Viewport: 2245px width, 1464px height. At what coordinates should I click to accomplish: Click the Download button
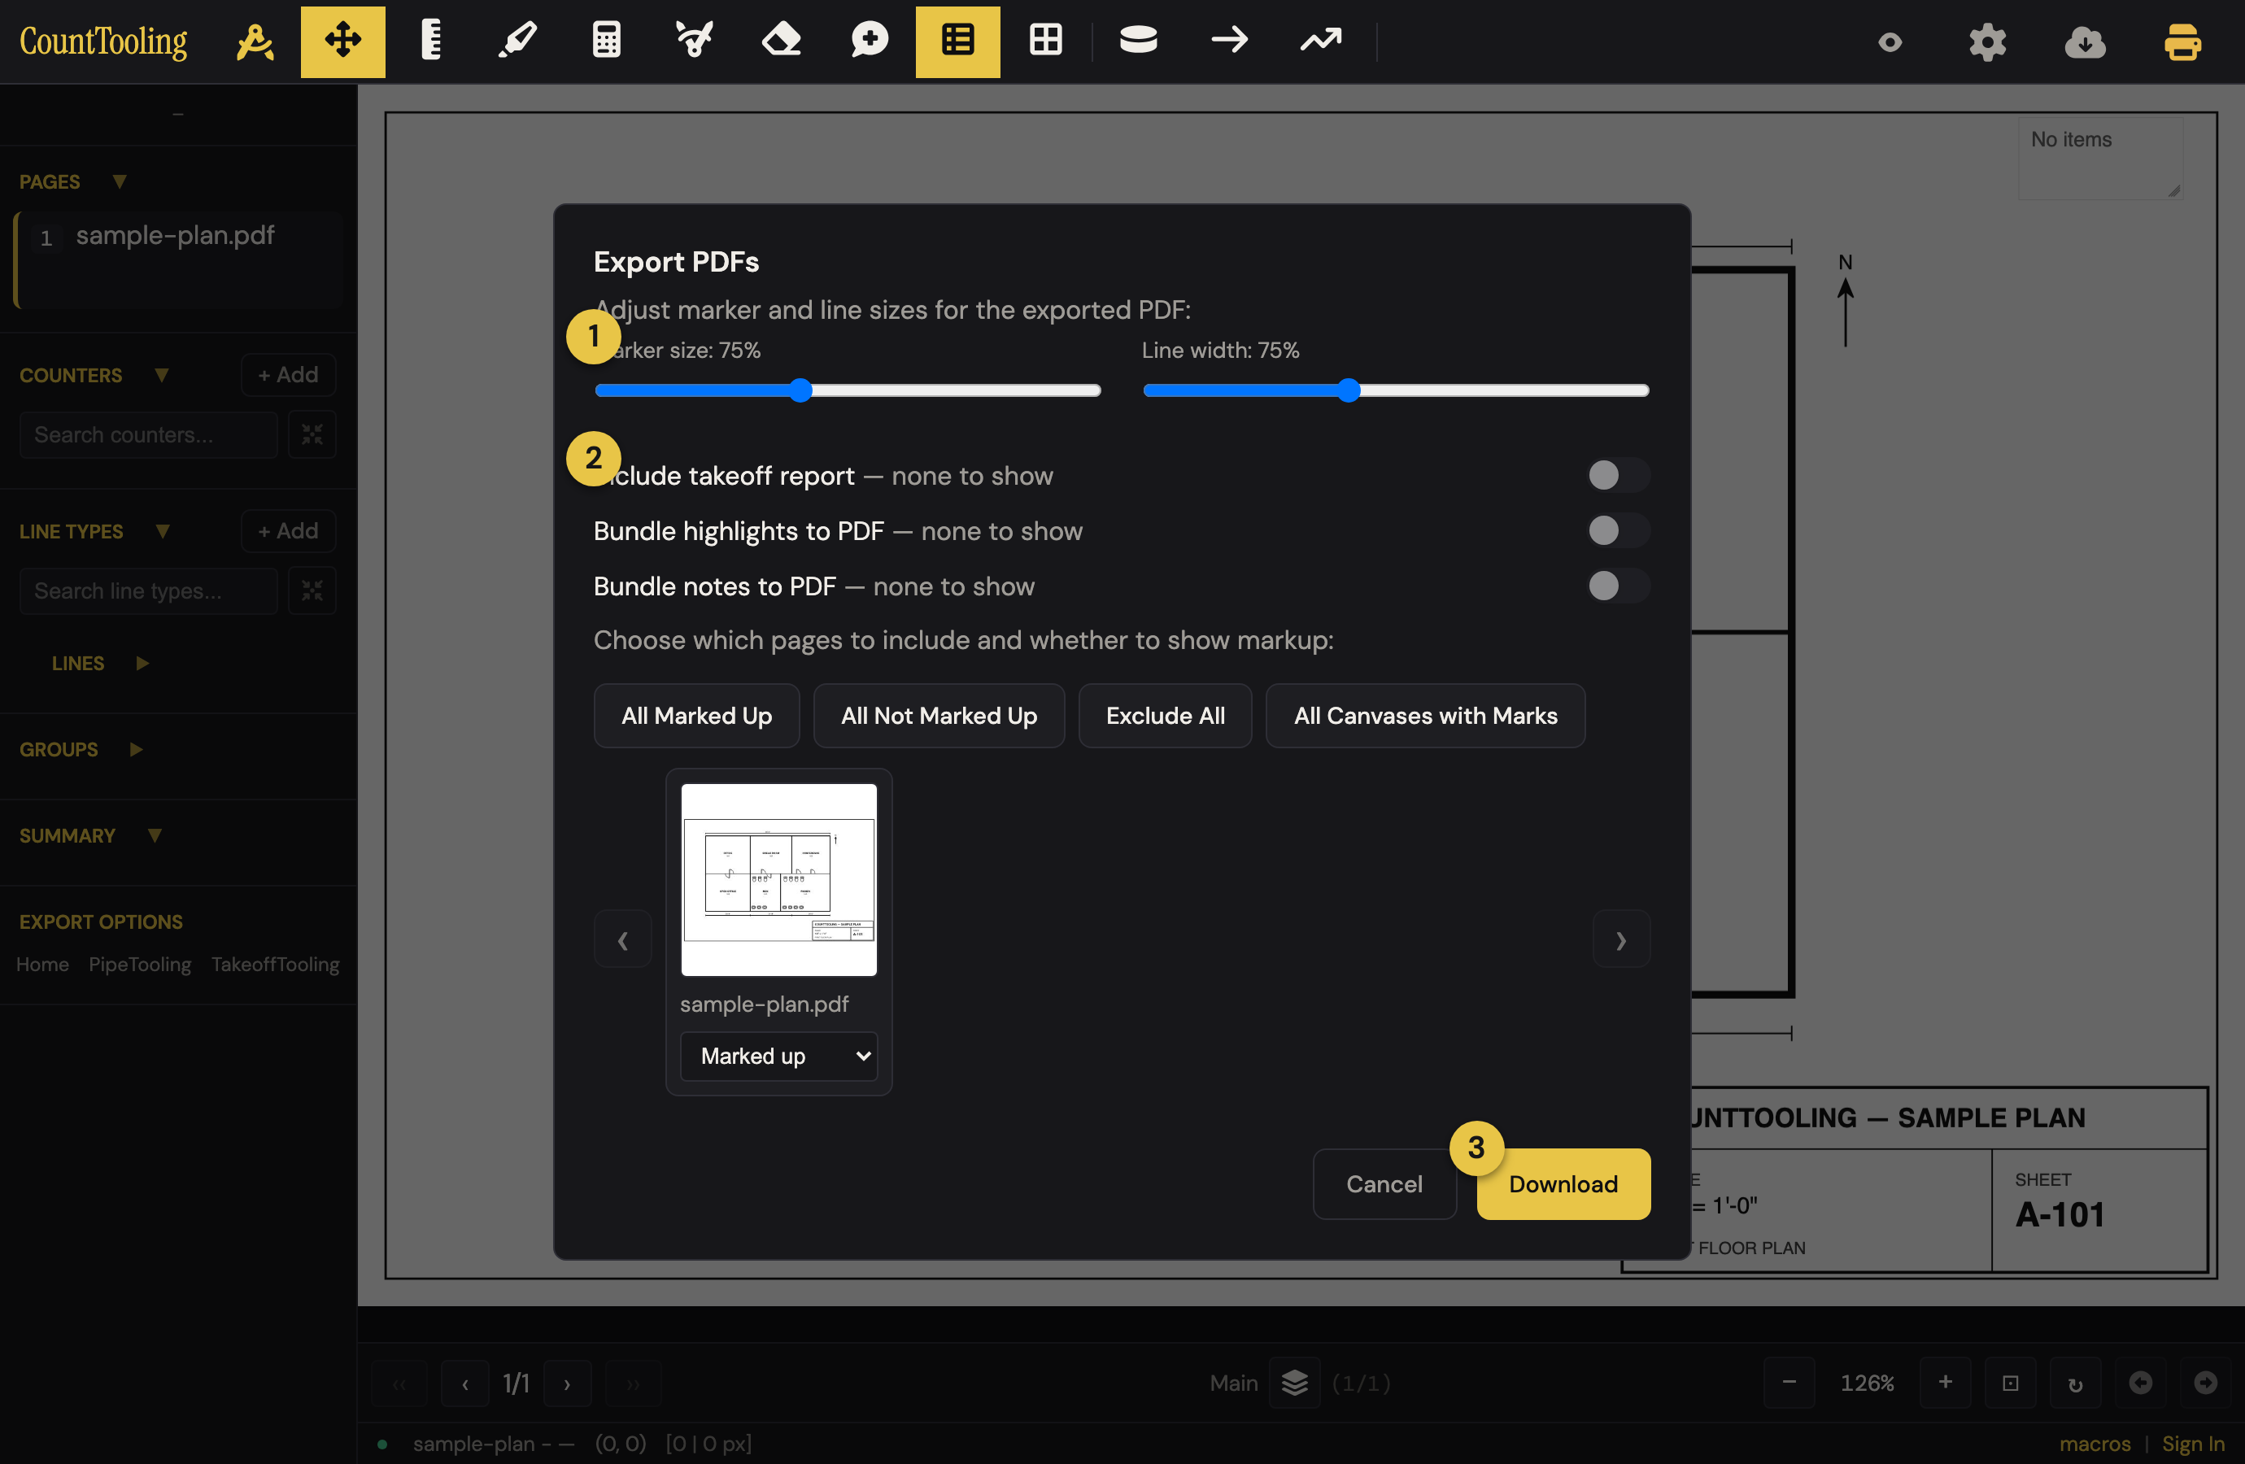pos(1563,1184)
